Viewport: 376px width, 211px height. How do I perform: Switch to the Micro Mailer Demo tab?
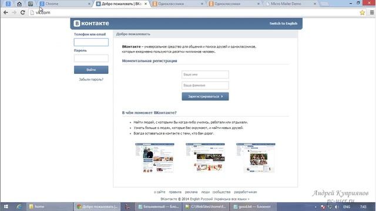click(290, 4)
